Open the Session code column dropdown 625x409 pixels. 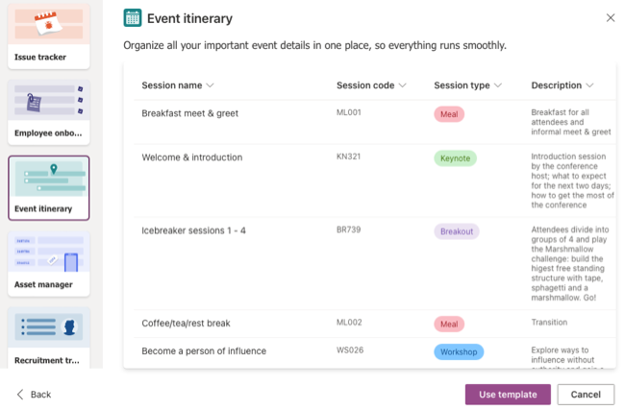[403, 85]
